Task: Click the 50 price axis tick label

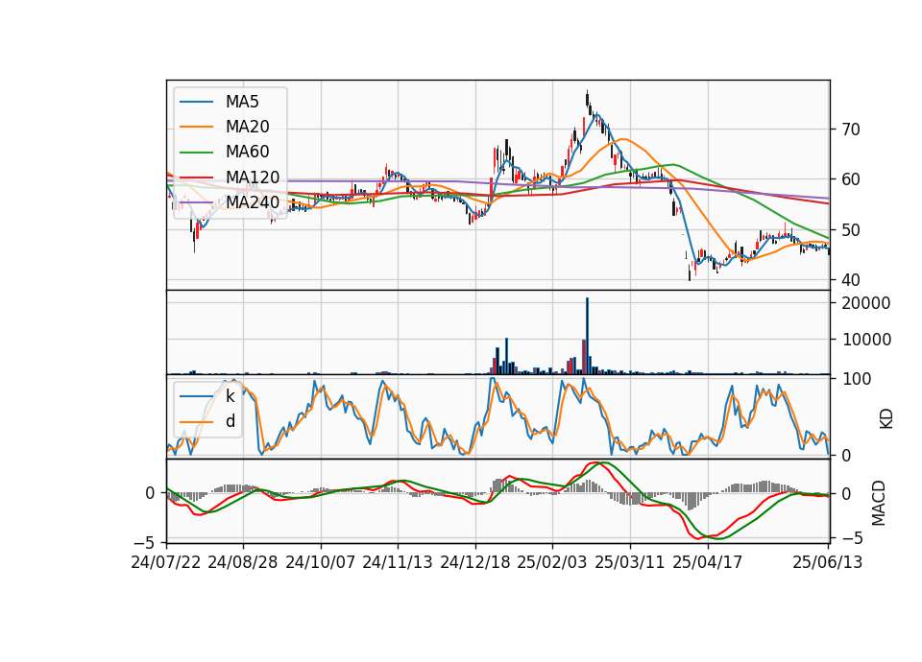Action: 850,230
